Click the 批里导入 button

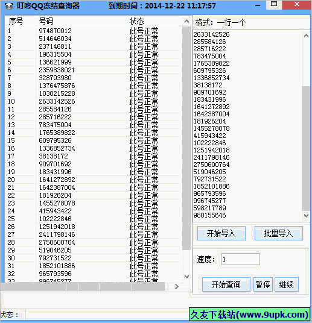(279, 233)
